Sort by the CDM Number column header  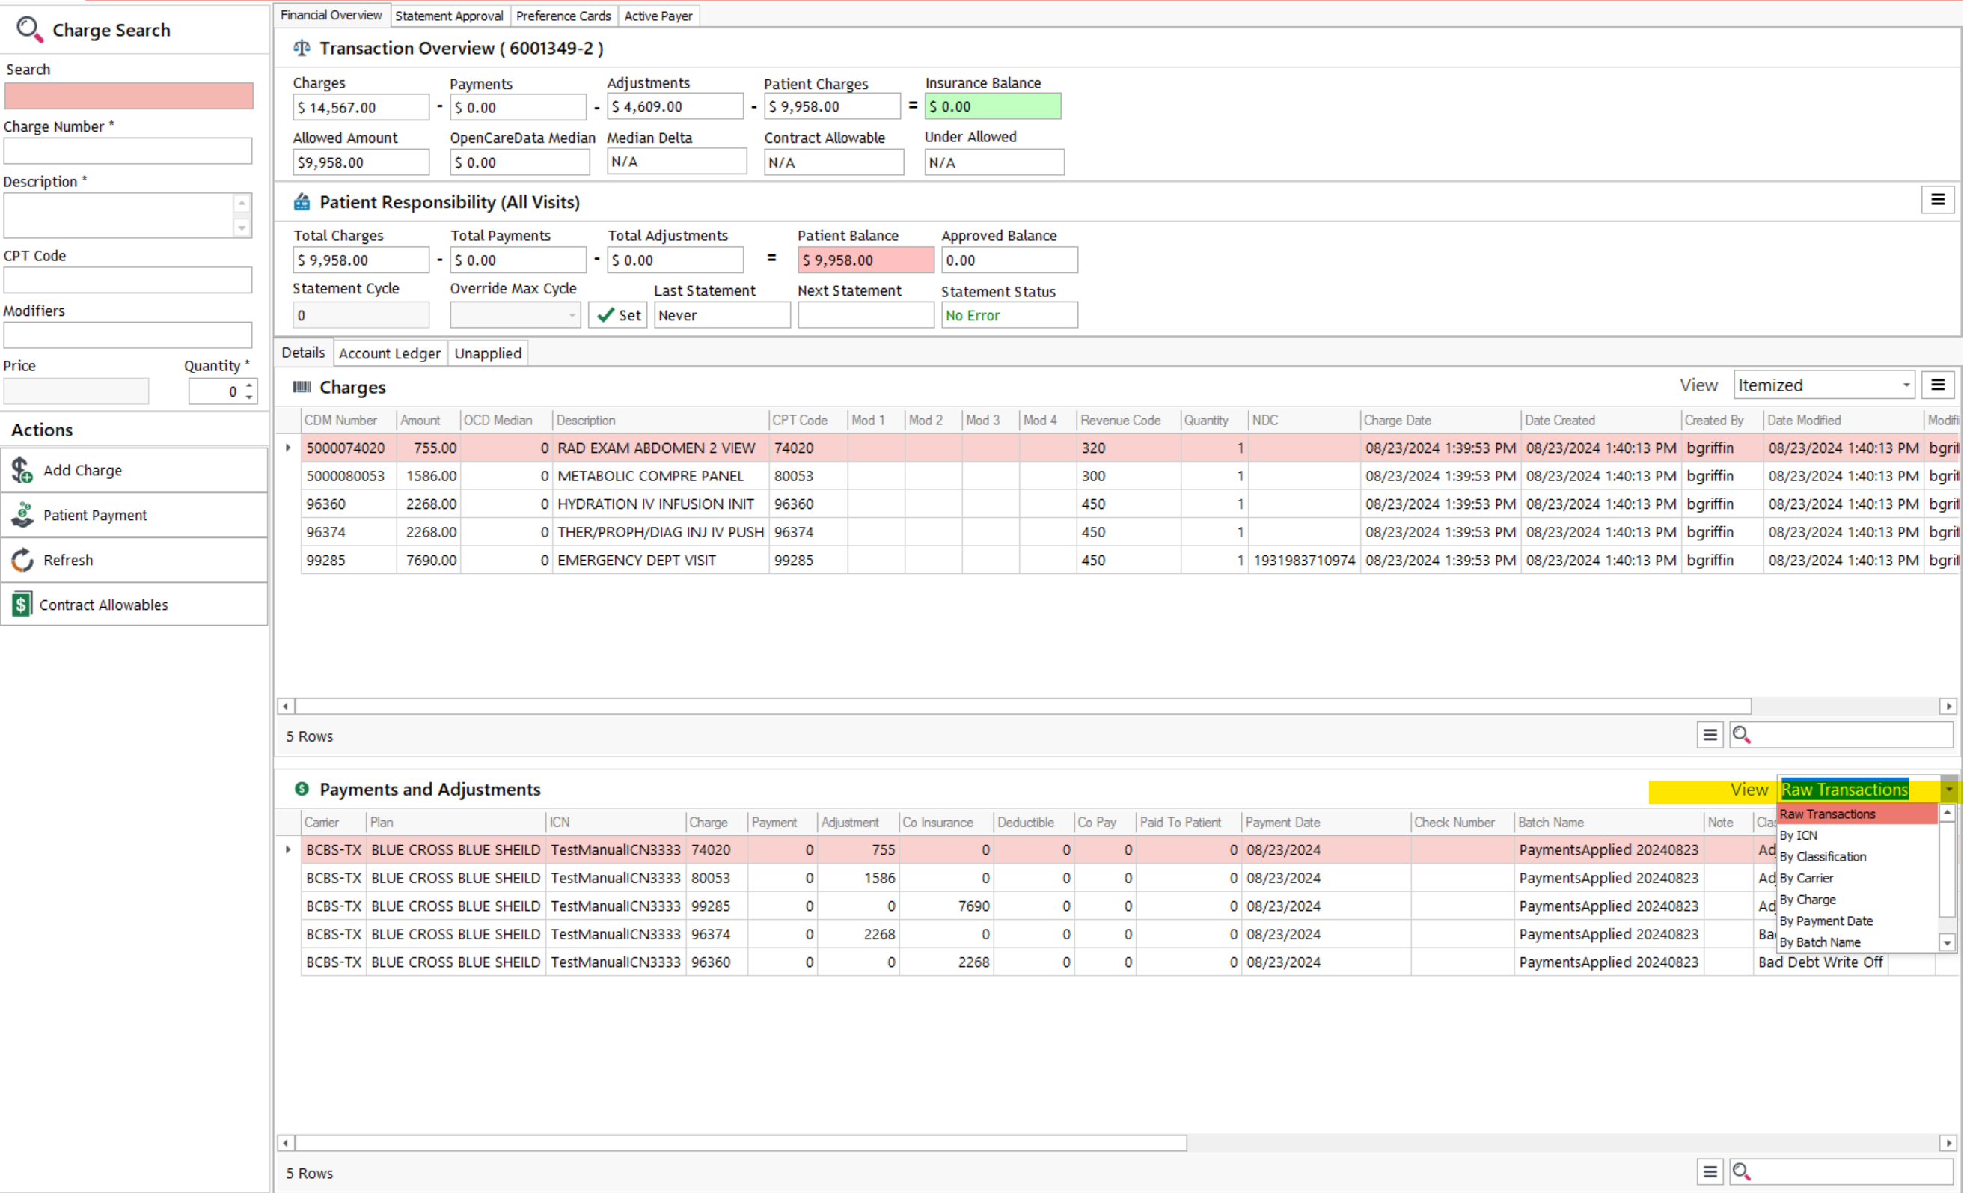tap(349, 421)
